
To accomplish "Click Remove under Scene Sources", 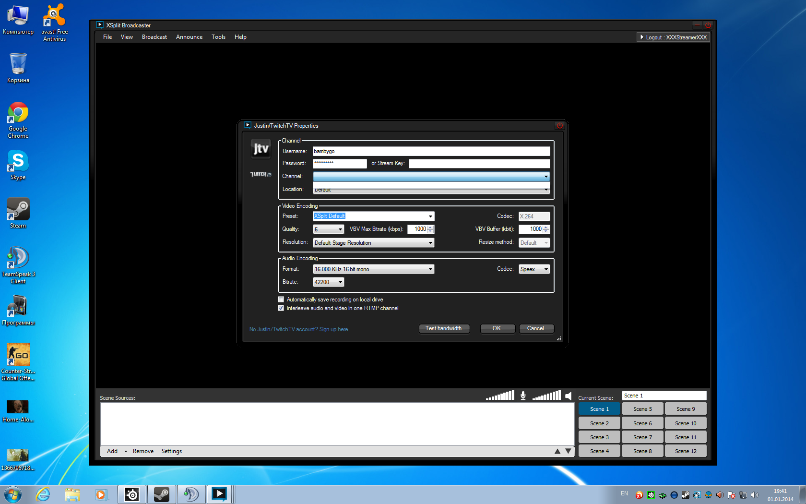I will click(x=143, y=451).
